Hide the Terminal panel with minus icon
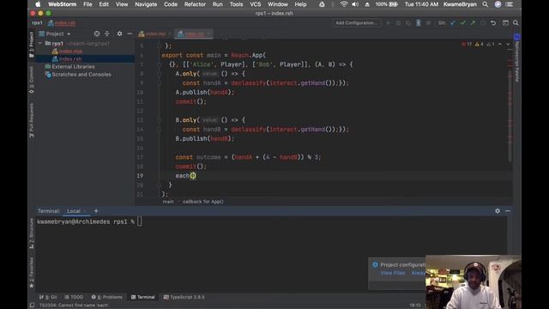Viewport: 549px width, 309px height. [x=508, y=211]
